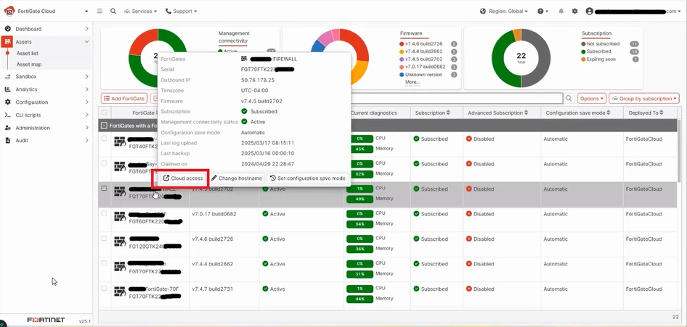Click firewall icon in FG120GTK row

(120, 241)
